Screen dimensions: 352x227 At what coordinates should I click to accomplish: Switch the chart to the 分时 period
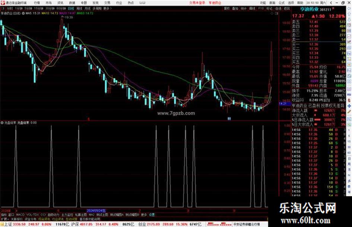(x=10, y=8)
